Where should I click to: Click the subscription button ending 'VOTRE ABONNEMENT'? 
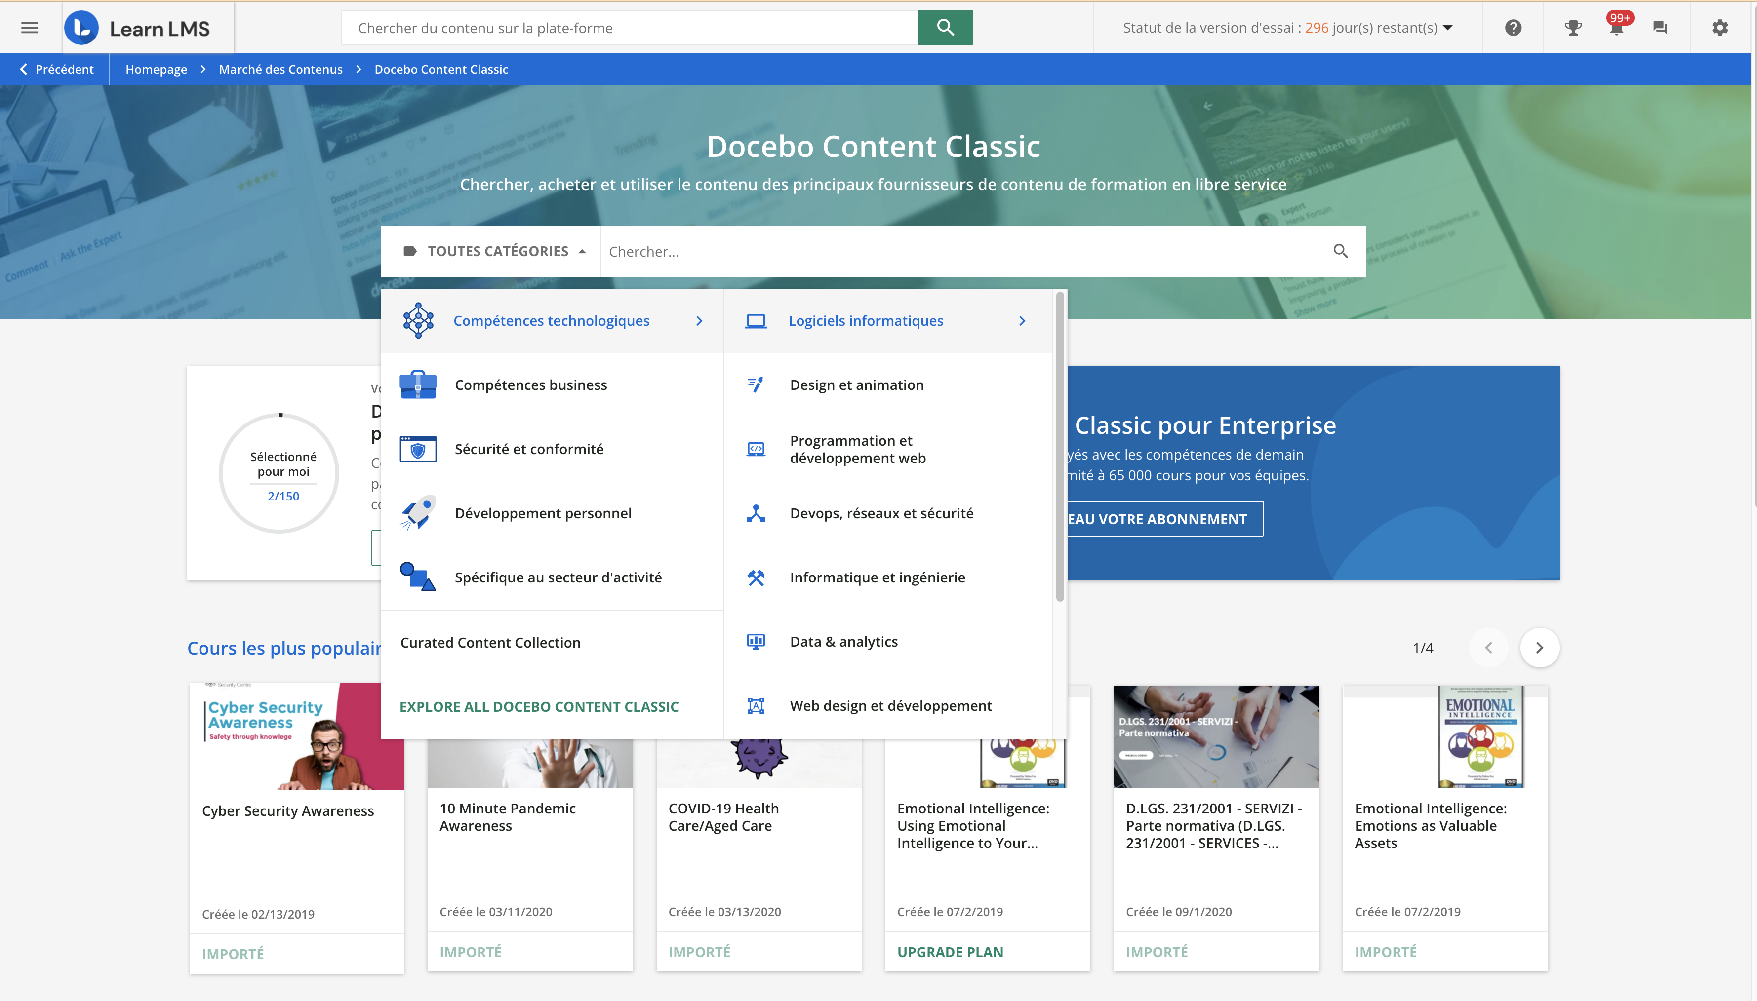click(x=1165, y=519)
